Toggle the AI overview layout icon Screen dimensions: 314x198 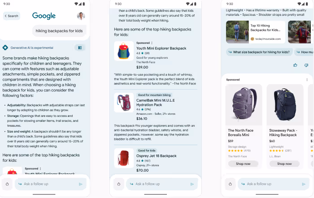pyautogui.click(x=80, y=48)
